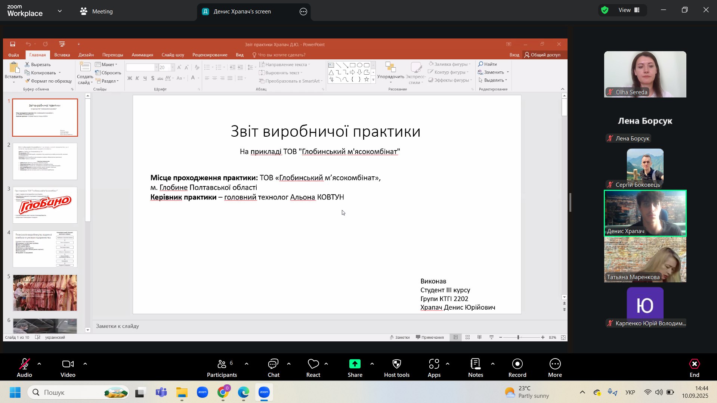Click the Упорядочить arrange icon
This screenshot has height=403, width=717.
click(390, 67)
